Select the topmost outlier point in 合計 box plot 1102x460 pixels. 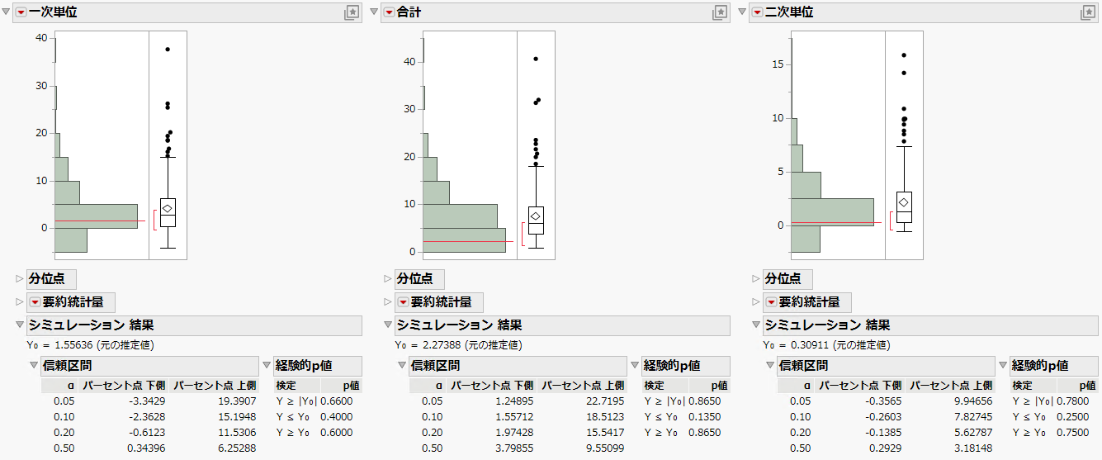(x=536, y=59)
